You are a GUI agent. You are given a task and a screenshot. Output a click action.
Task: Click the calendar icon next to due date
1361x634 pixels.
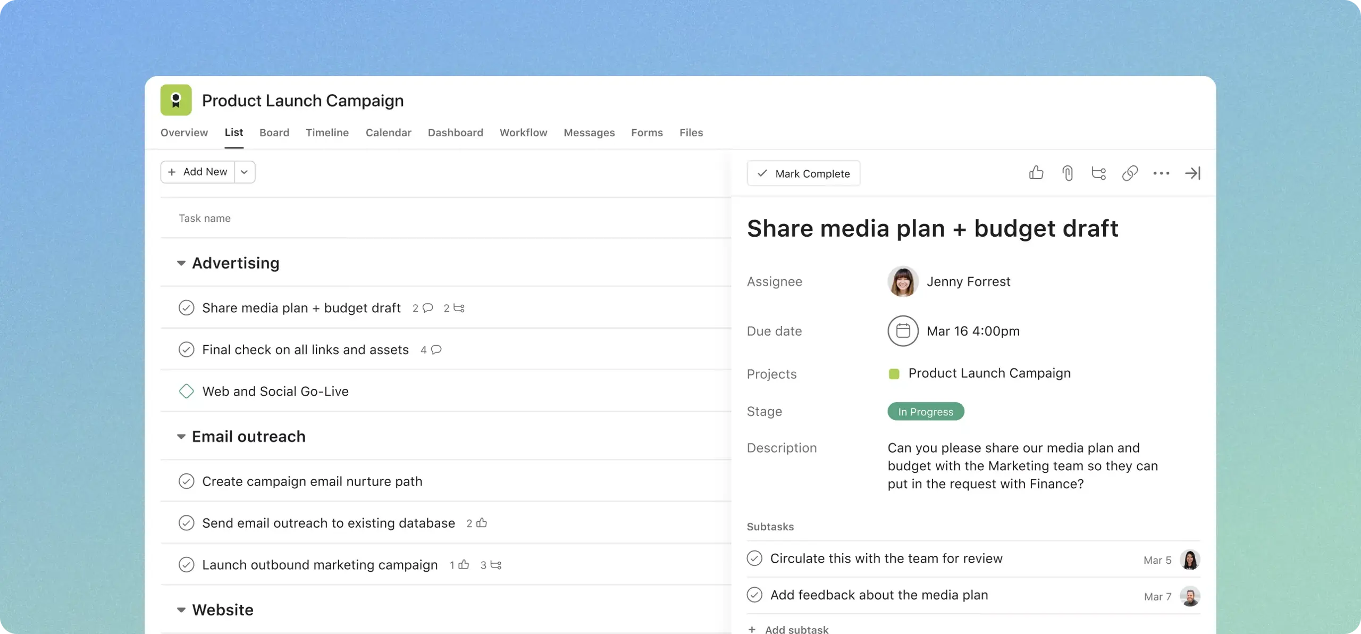903,331
